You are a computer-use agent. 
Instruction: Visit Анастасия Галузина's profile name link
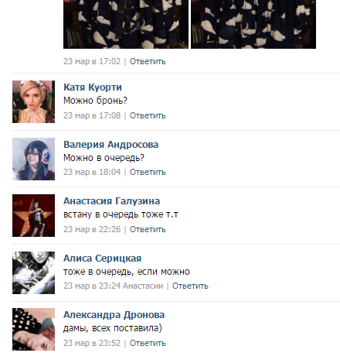[x=111, y=201]
